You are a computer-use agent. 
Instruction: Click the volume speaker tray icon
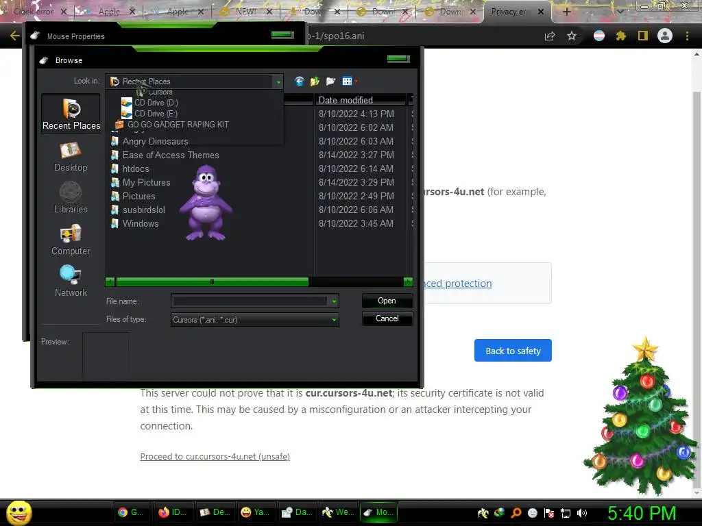click(582, 513)
